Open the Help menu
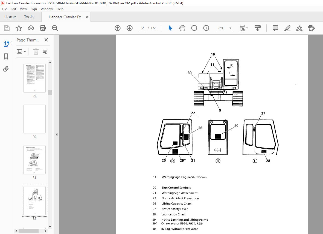 (x=60, y=9)
